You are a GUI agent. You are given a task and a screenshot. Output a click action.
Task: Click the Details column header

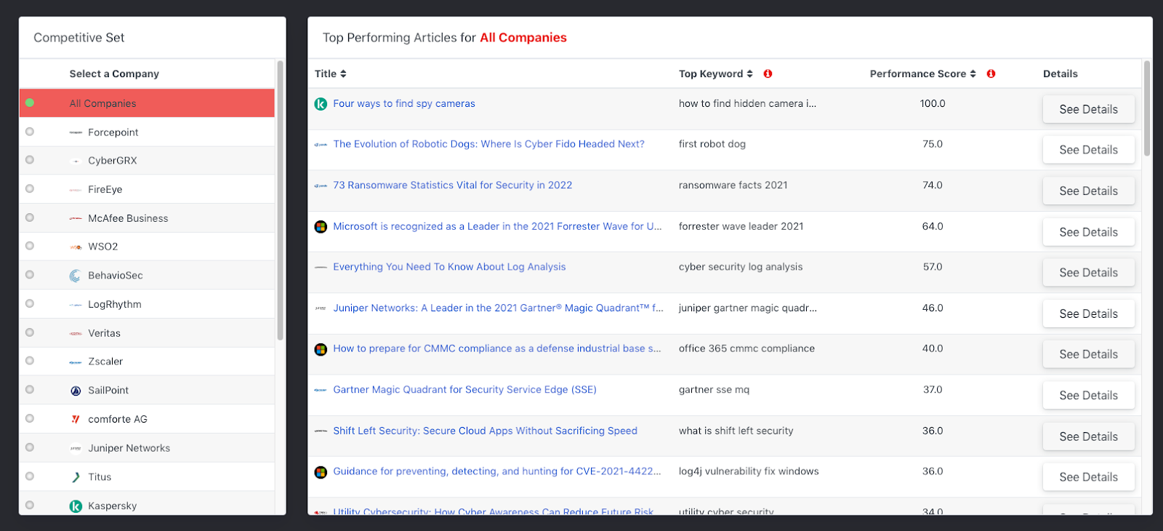[x=1060, y=74]
